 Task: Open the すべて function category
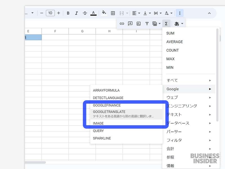click(x=189, y=80)
